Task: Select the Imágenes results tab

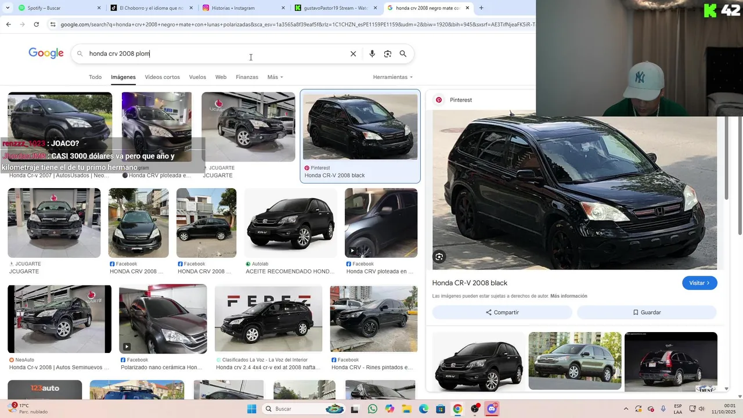Action: [123, 77]
